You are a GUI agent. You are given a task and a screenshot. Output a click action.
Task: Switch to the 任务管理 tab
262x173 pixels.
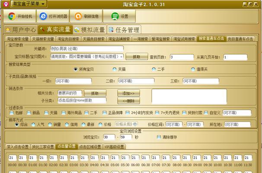124,30
